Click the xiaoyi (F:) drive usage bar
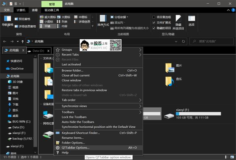The image size is (236, 160). pyautogui.click(x=198, y=114)
